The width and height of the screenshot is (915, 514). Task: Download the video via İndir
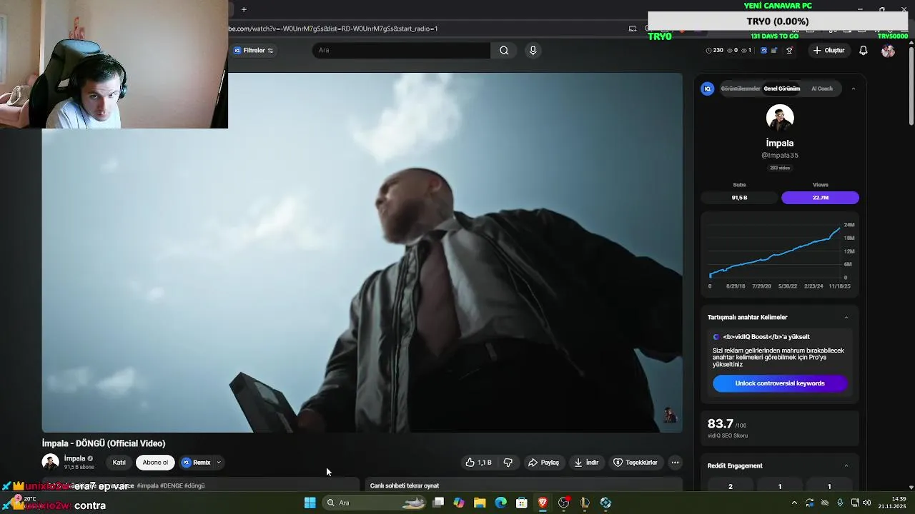(586, 463)
